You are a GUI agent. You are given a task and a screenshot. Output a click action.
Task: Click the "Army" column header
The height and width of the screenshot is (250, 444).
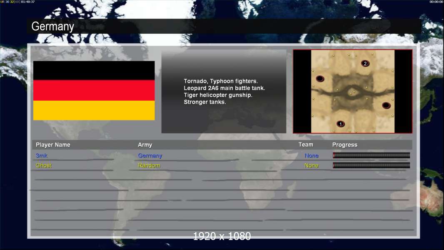point(145,145)
